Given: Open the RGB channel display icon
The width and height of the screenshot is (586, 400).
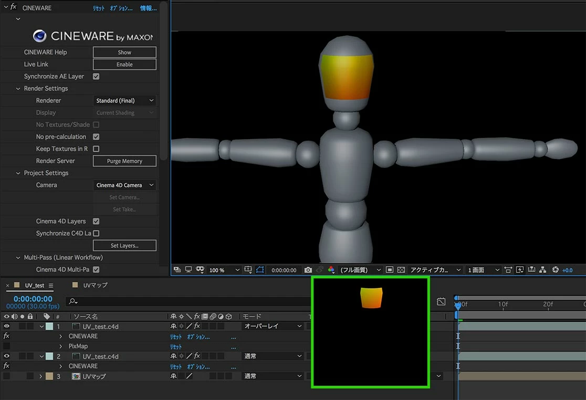Looking at the screenshot, I should coord(331,270).
